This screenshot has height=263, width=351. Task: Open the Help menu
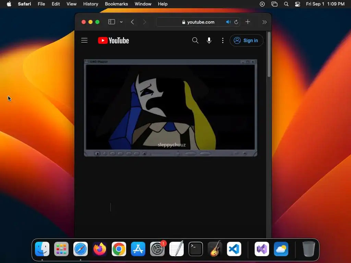163,4
